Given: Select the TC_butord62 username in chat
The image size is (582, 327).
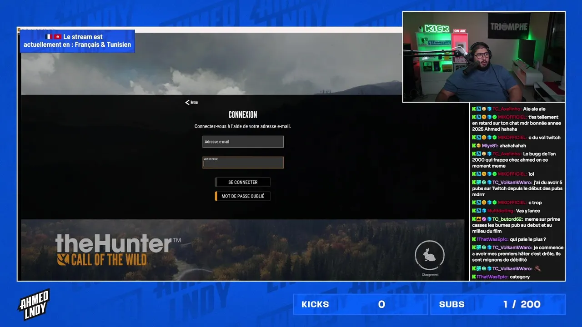Looking at the screenshot, I should pos(507,219).
